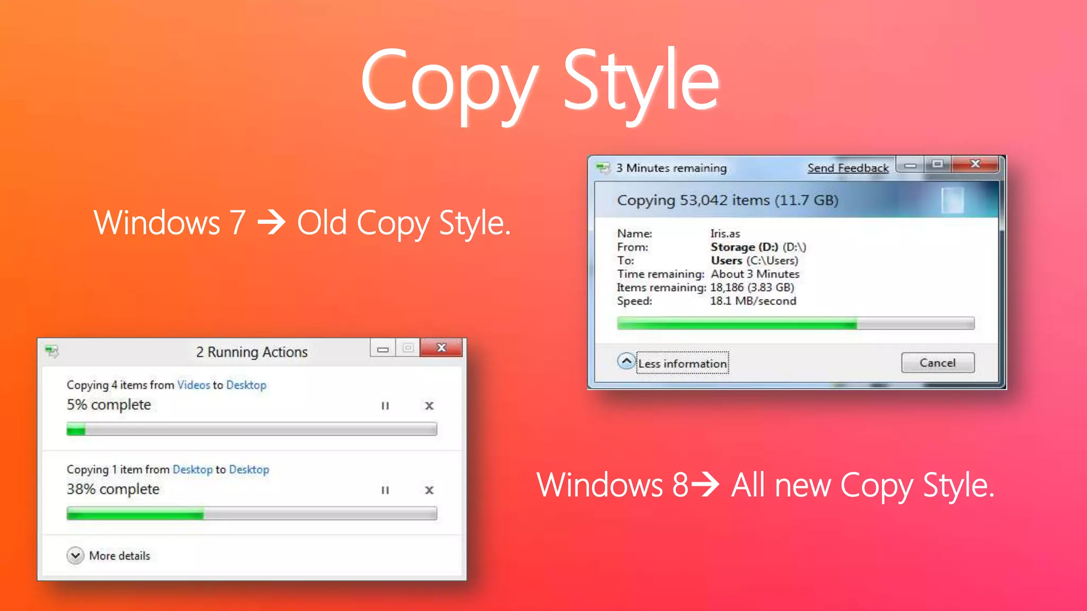Open Desktop source link in second copy
The height and width of the screenshot is (611, 1087).
click(193, 470)
